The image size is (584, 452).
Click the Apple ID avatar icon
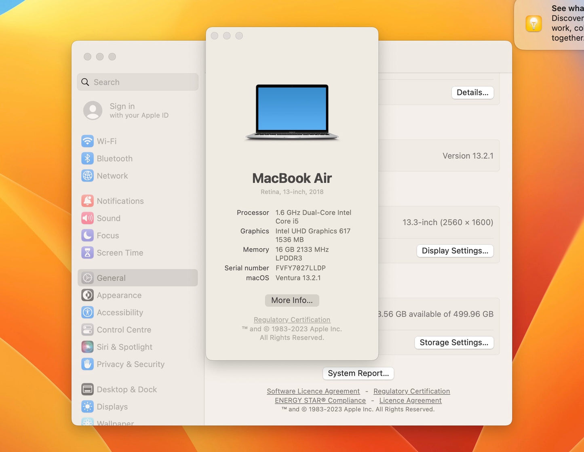93,110
